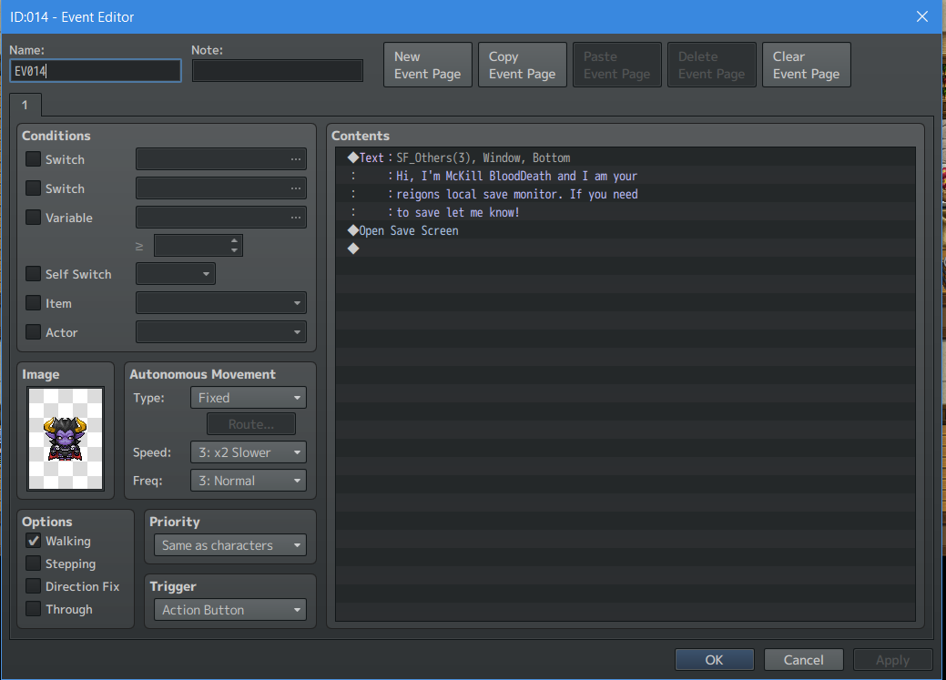
Task: Open the Priority dropdown
Action: pyautogui.click(x=229, y=545)
